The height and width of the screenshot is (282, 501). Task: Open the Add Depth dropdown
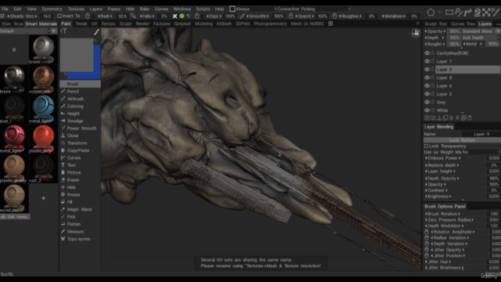(481, 38)
